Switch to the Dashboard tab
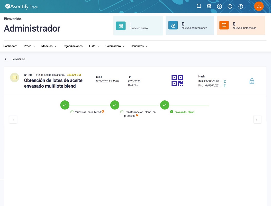Viewport: 271px width, 206px height. [x=10, y=46]
